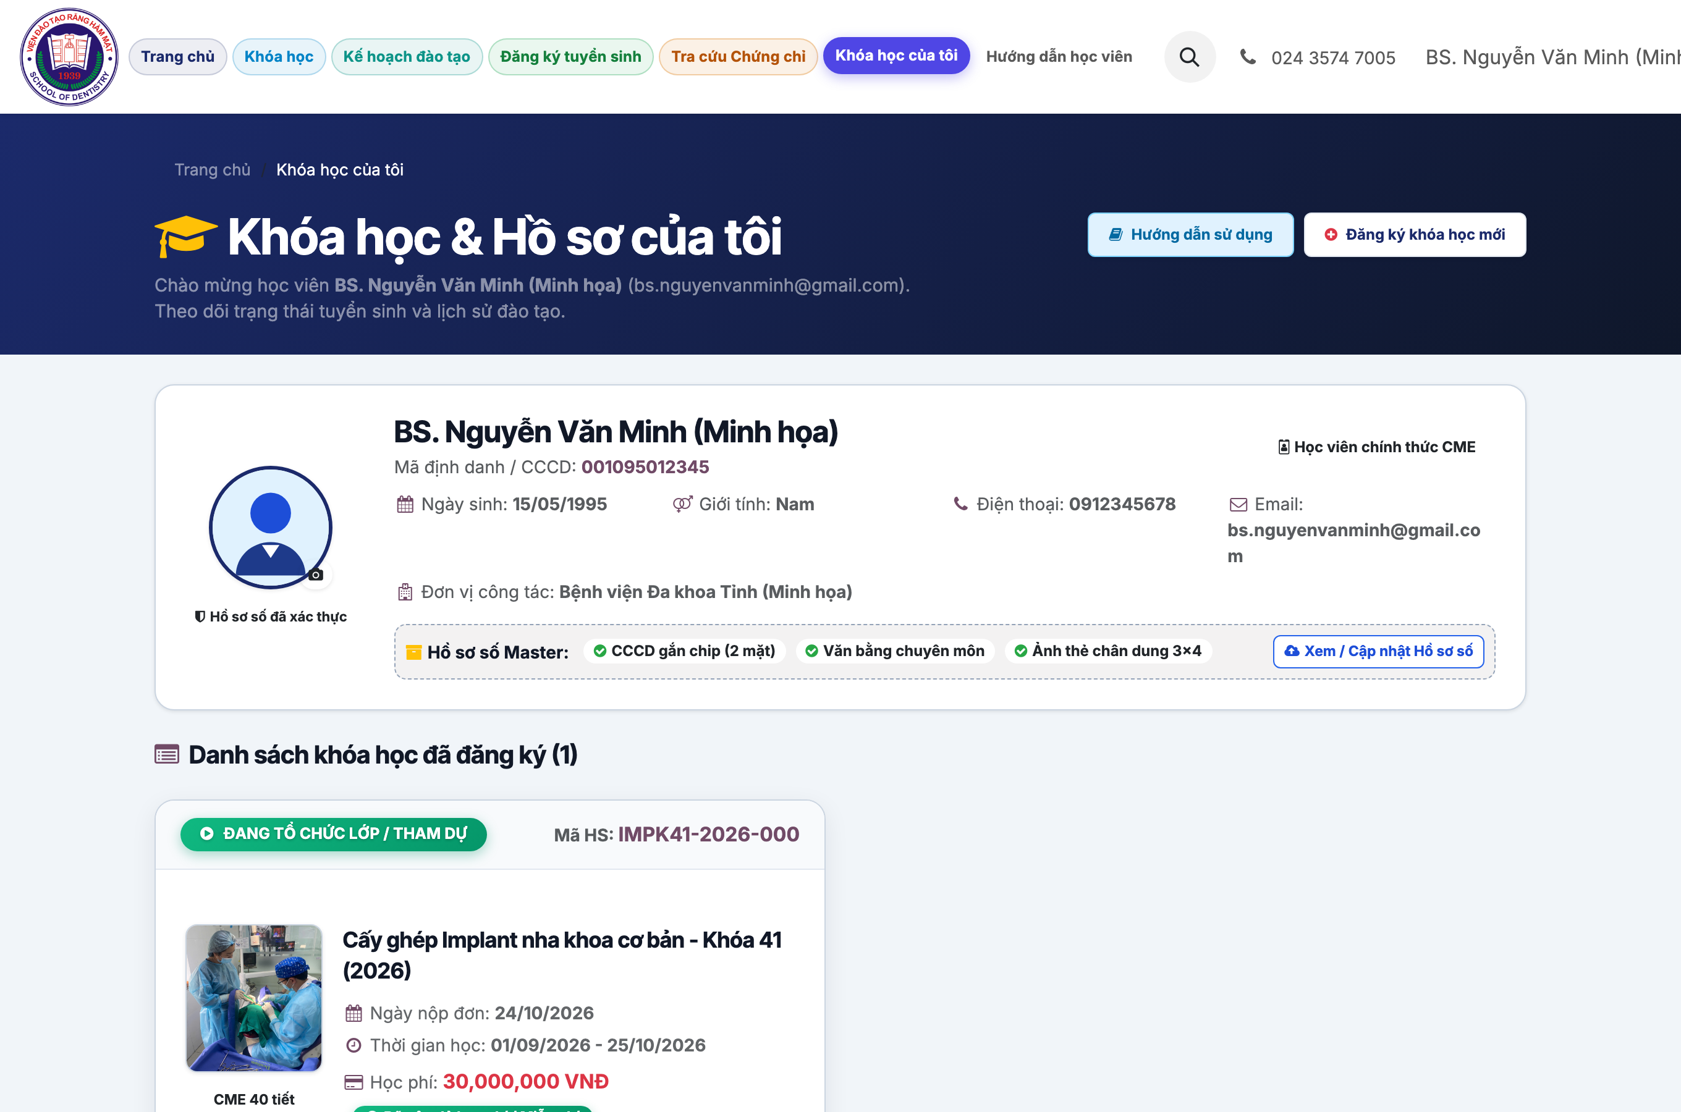This screenshot has width=1681, height=1112.
Task: Click the card icon beside Học phí
Action: point(354,1082)
